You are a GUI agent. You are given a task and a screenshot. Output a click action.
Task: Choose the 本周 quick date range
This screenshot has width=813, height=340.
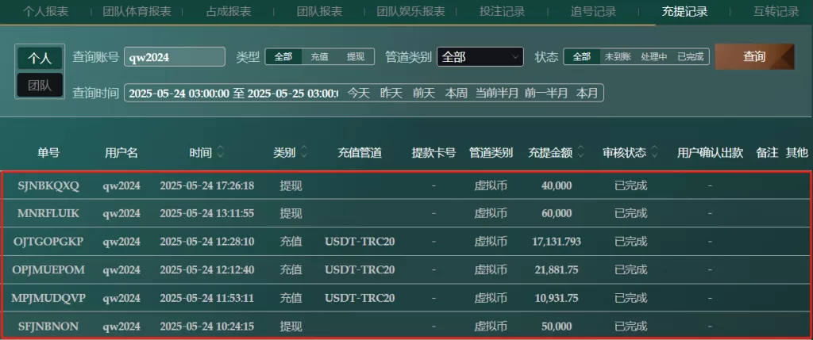(x=457, y=94)
